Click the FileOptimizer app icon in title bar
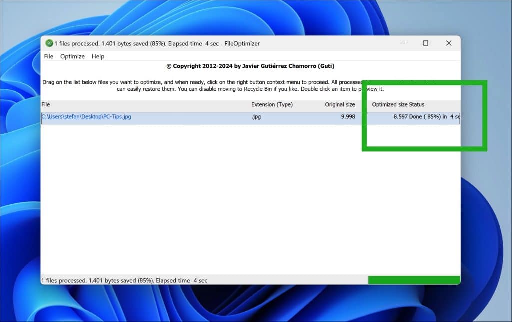This screenshot has width=512, height=322. point(49,43)
